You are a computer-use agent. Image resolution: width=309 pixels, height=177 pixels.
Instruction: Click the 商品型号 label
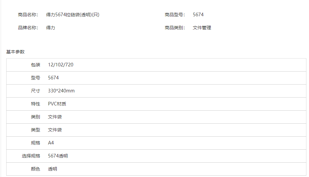coord(175,15)
